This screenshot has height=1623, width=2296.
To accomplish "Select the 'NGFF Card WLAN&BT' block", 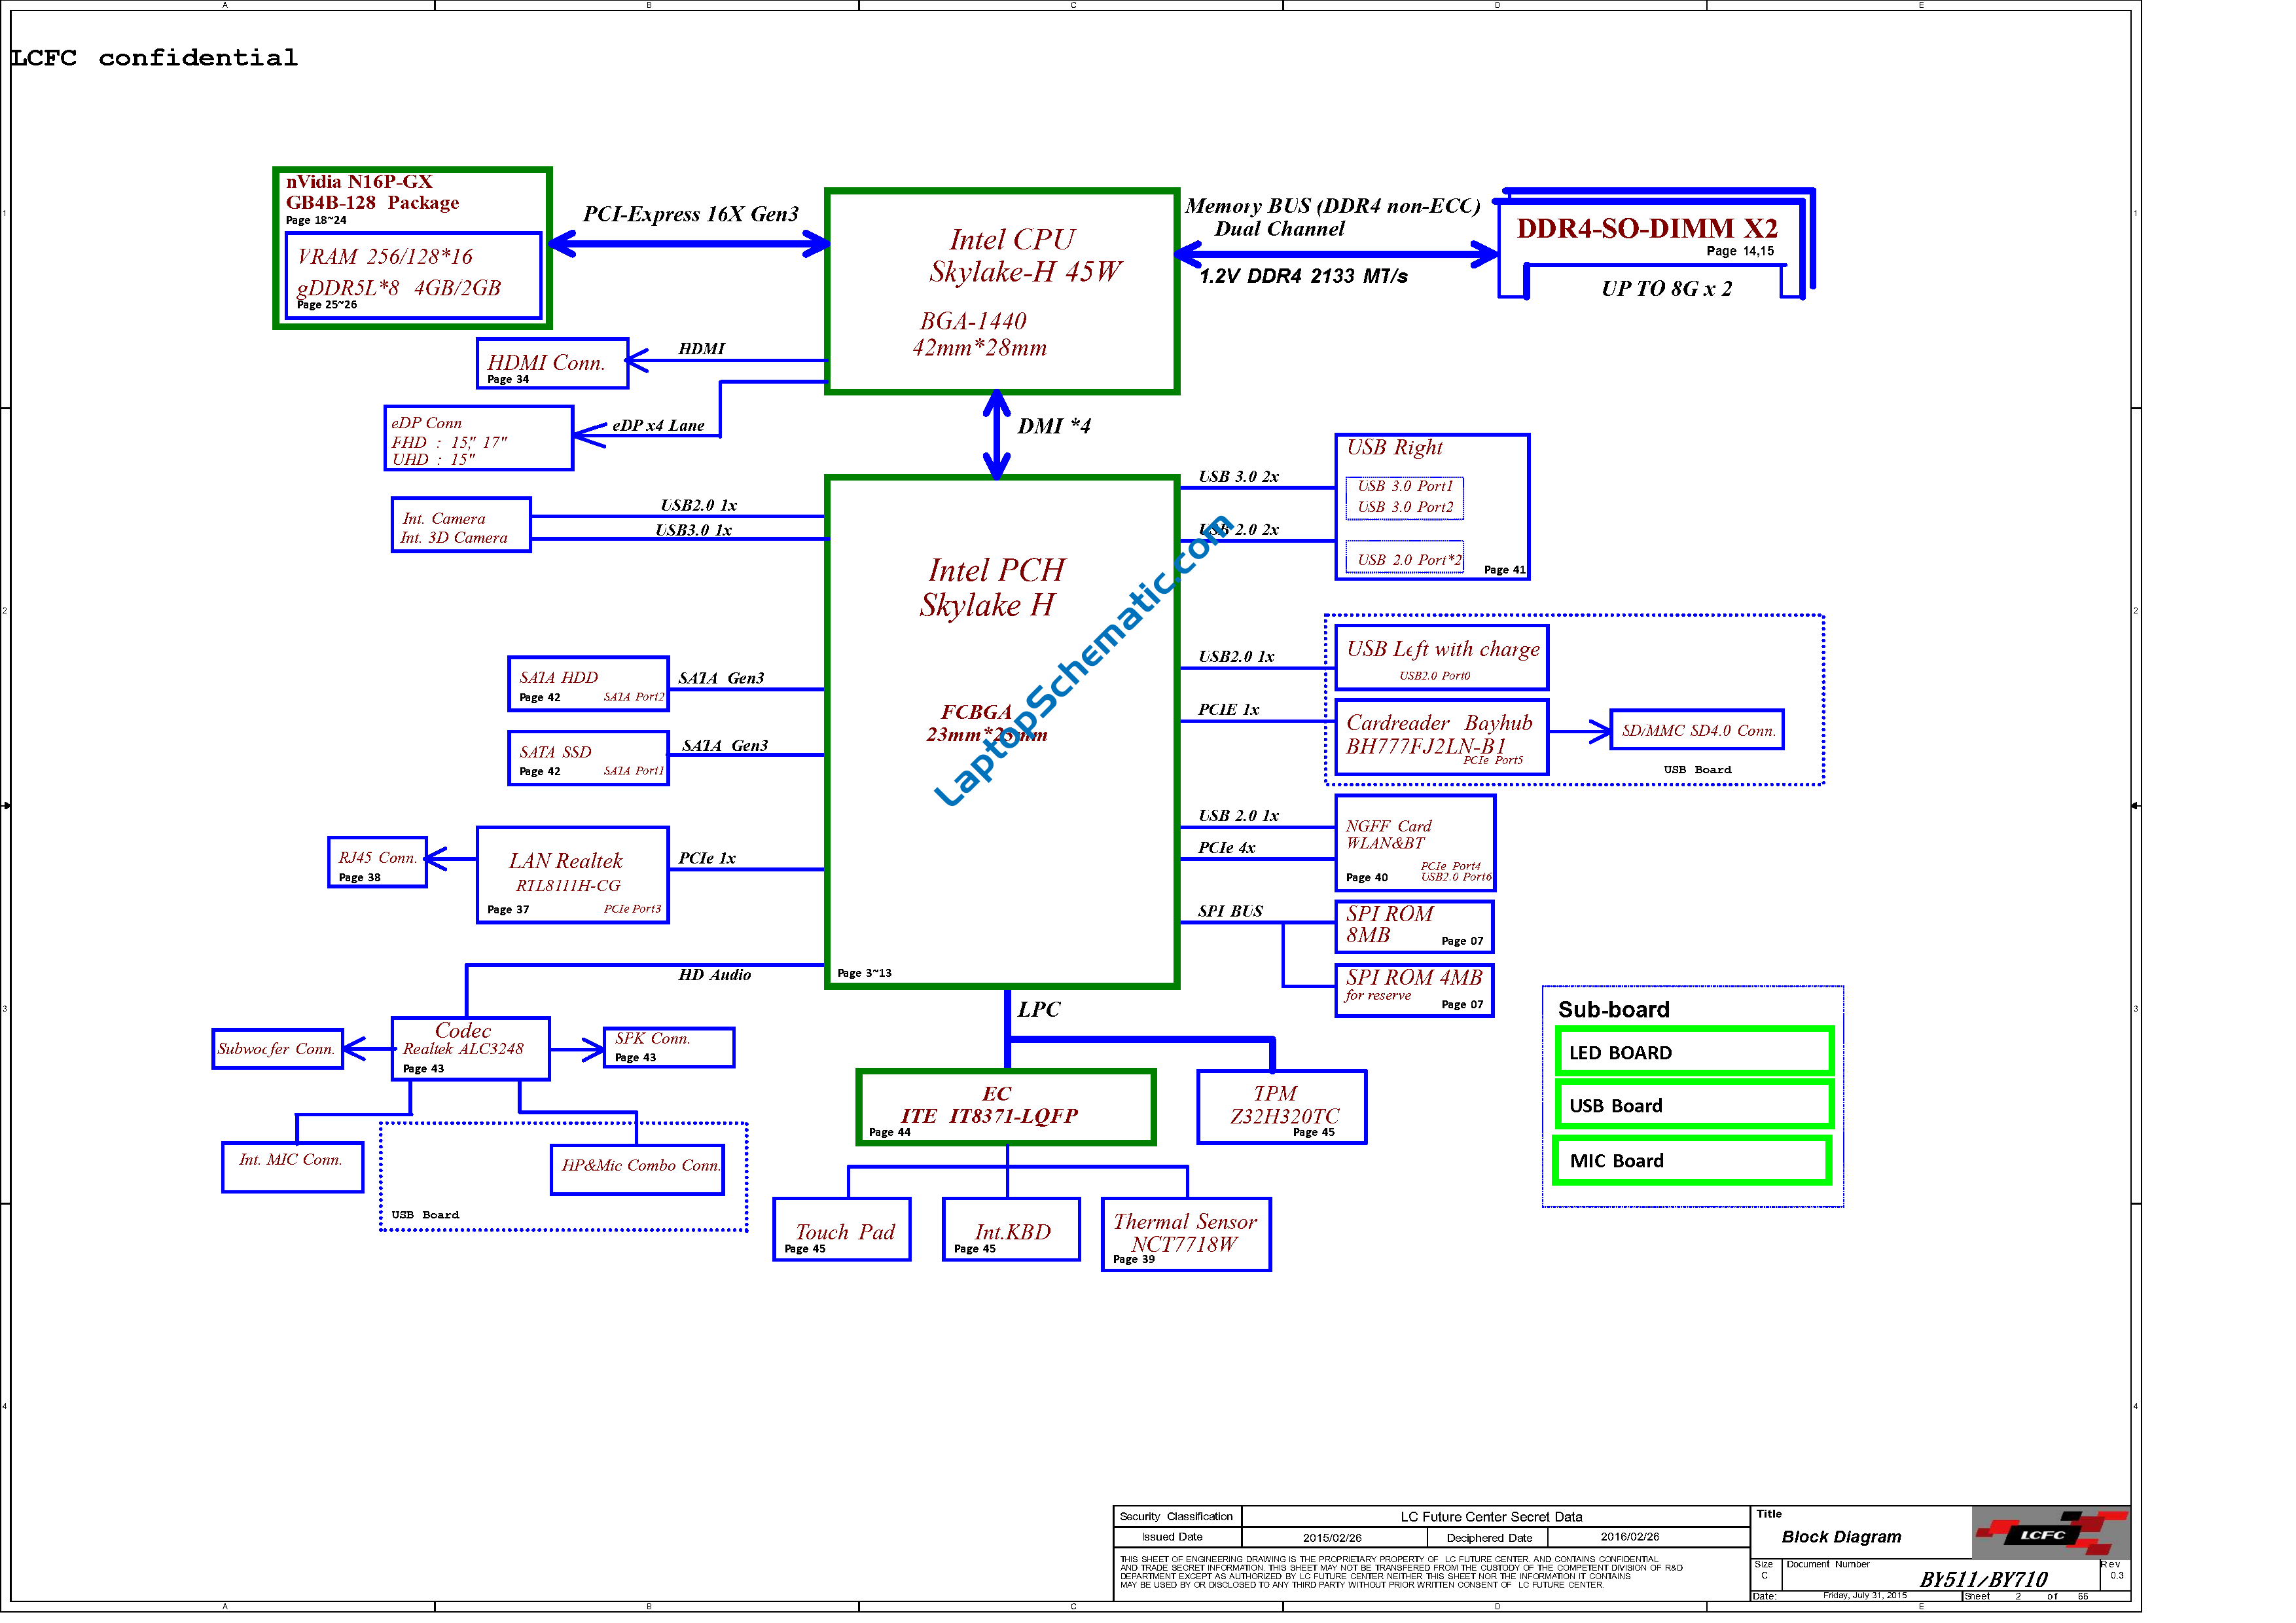I will (1415, 843).
